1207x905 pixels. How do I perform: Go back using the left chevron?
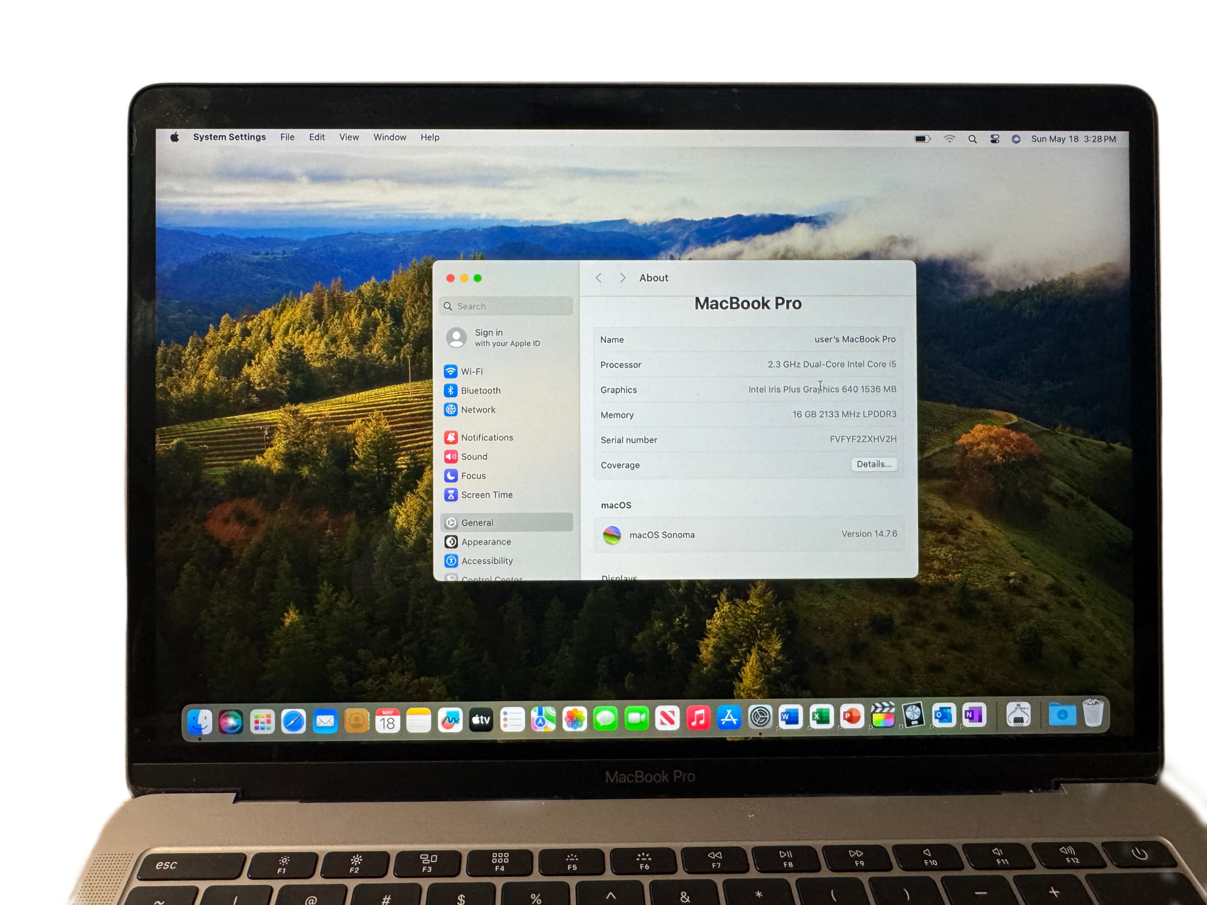pos(598,278)
